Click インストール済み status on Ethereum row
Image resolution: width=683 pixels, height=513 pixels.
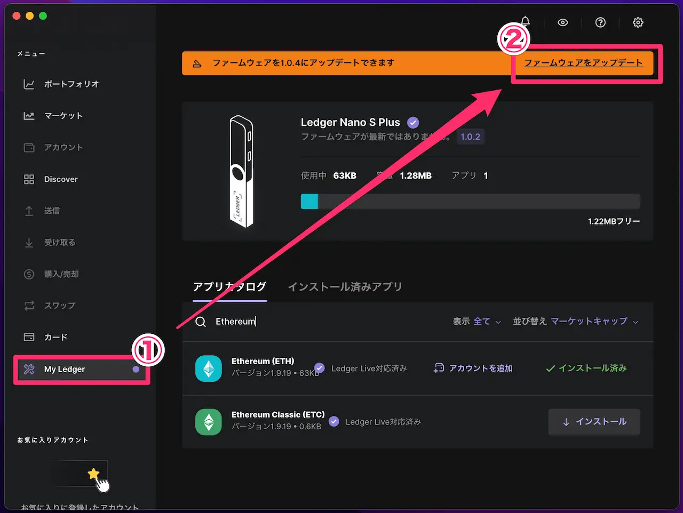(x=586, y=368)
